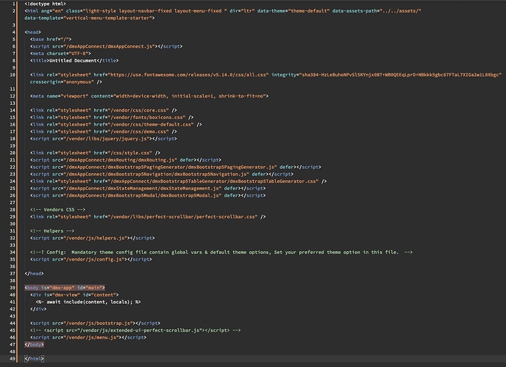Screen dimensions: 506x367
Task: Click the viewport meta content value
Action: tap(189, 96)
